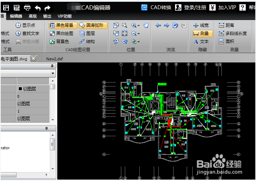256x181 pixels.
Task: Click the rotate 35 degrees icon
Action: (116, 42)
